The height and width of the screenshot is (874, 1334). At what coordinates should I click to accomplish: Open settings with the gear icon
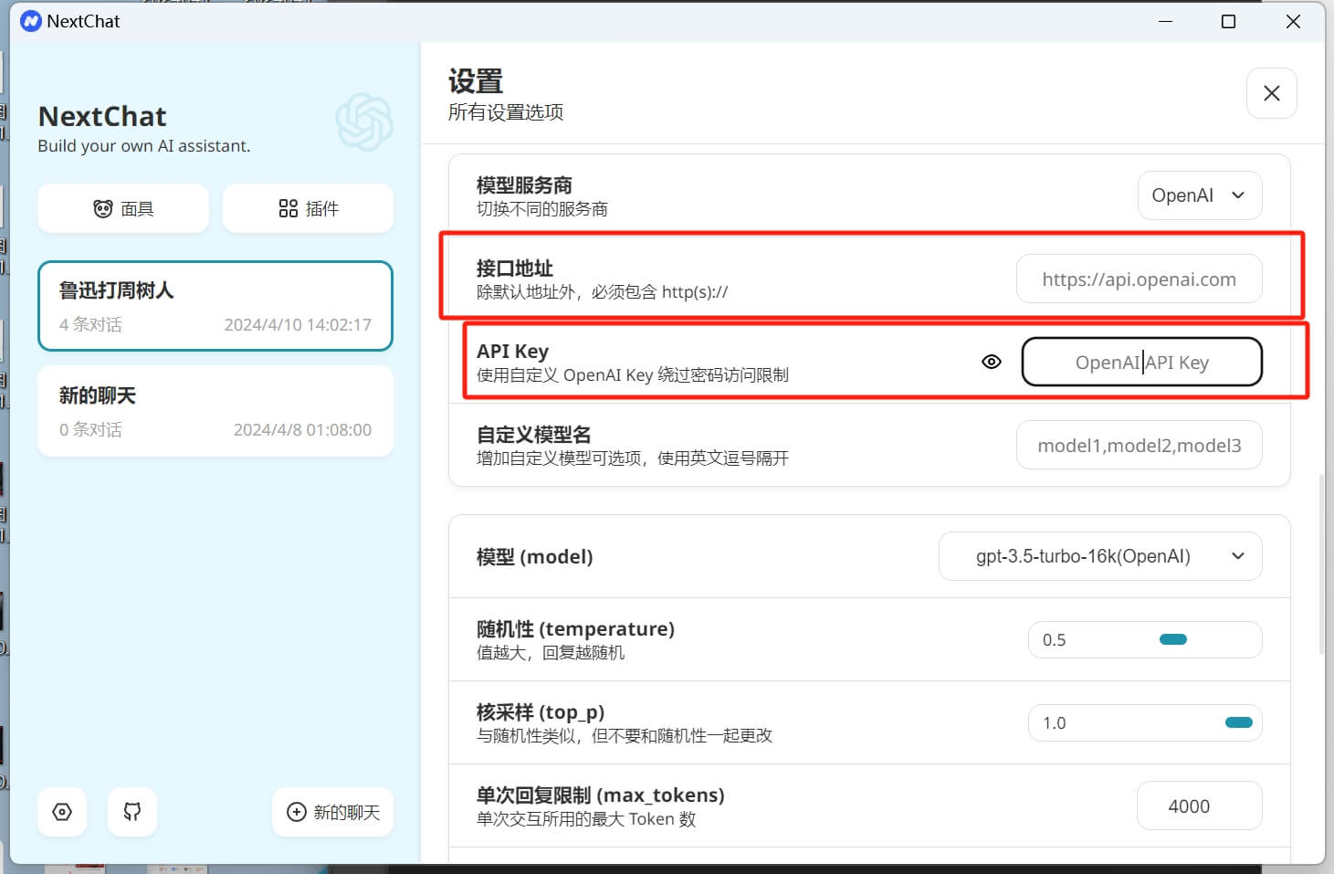click(61, 812)
